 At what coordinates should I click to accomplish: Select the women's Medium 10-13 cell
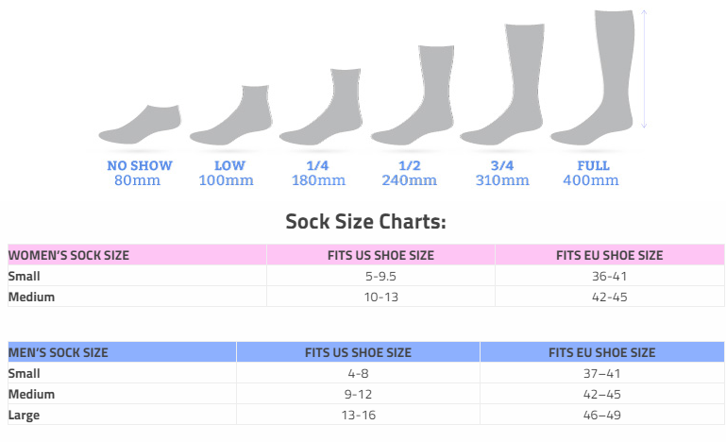click(380, 297)
